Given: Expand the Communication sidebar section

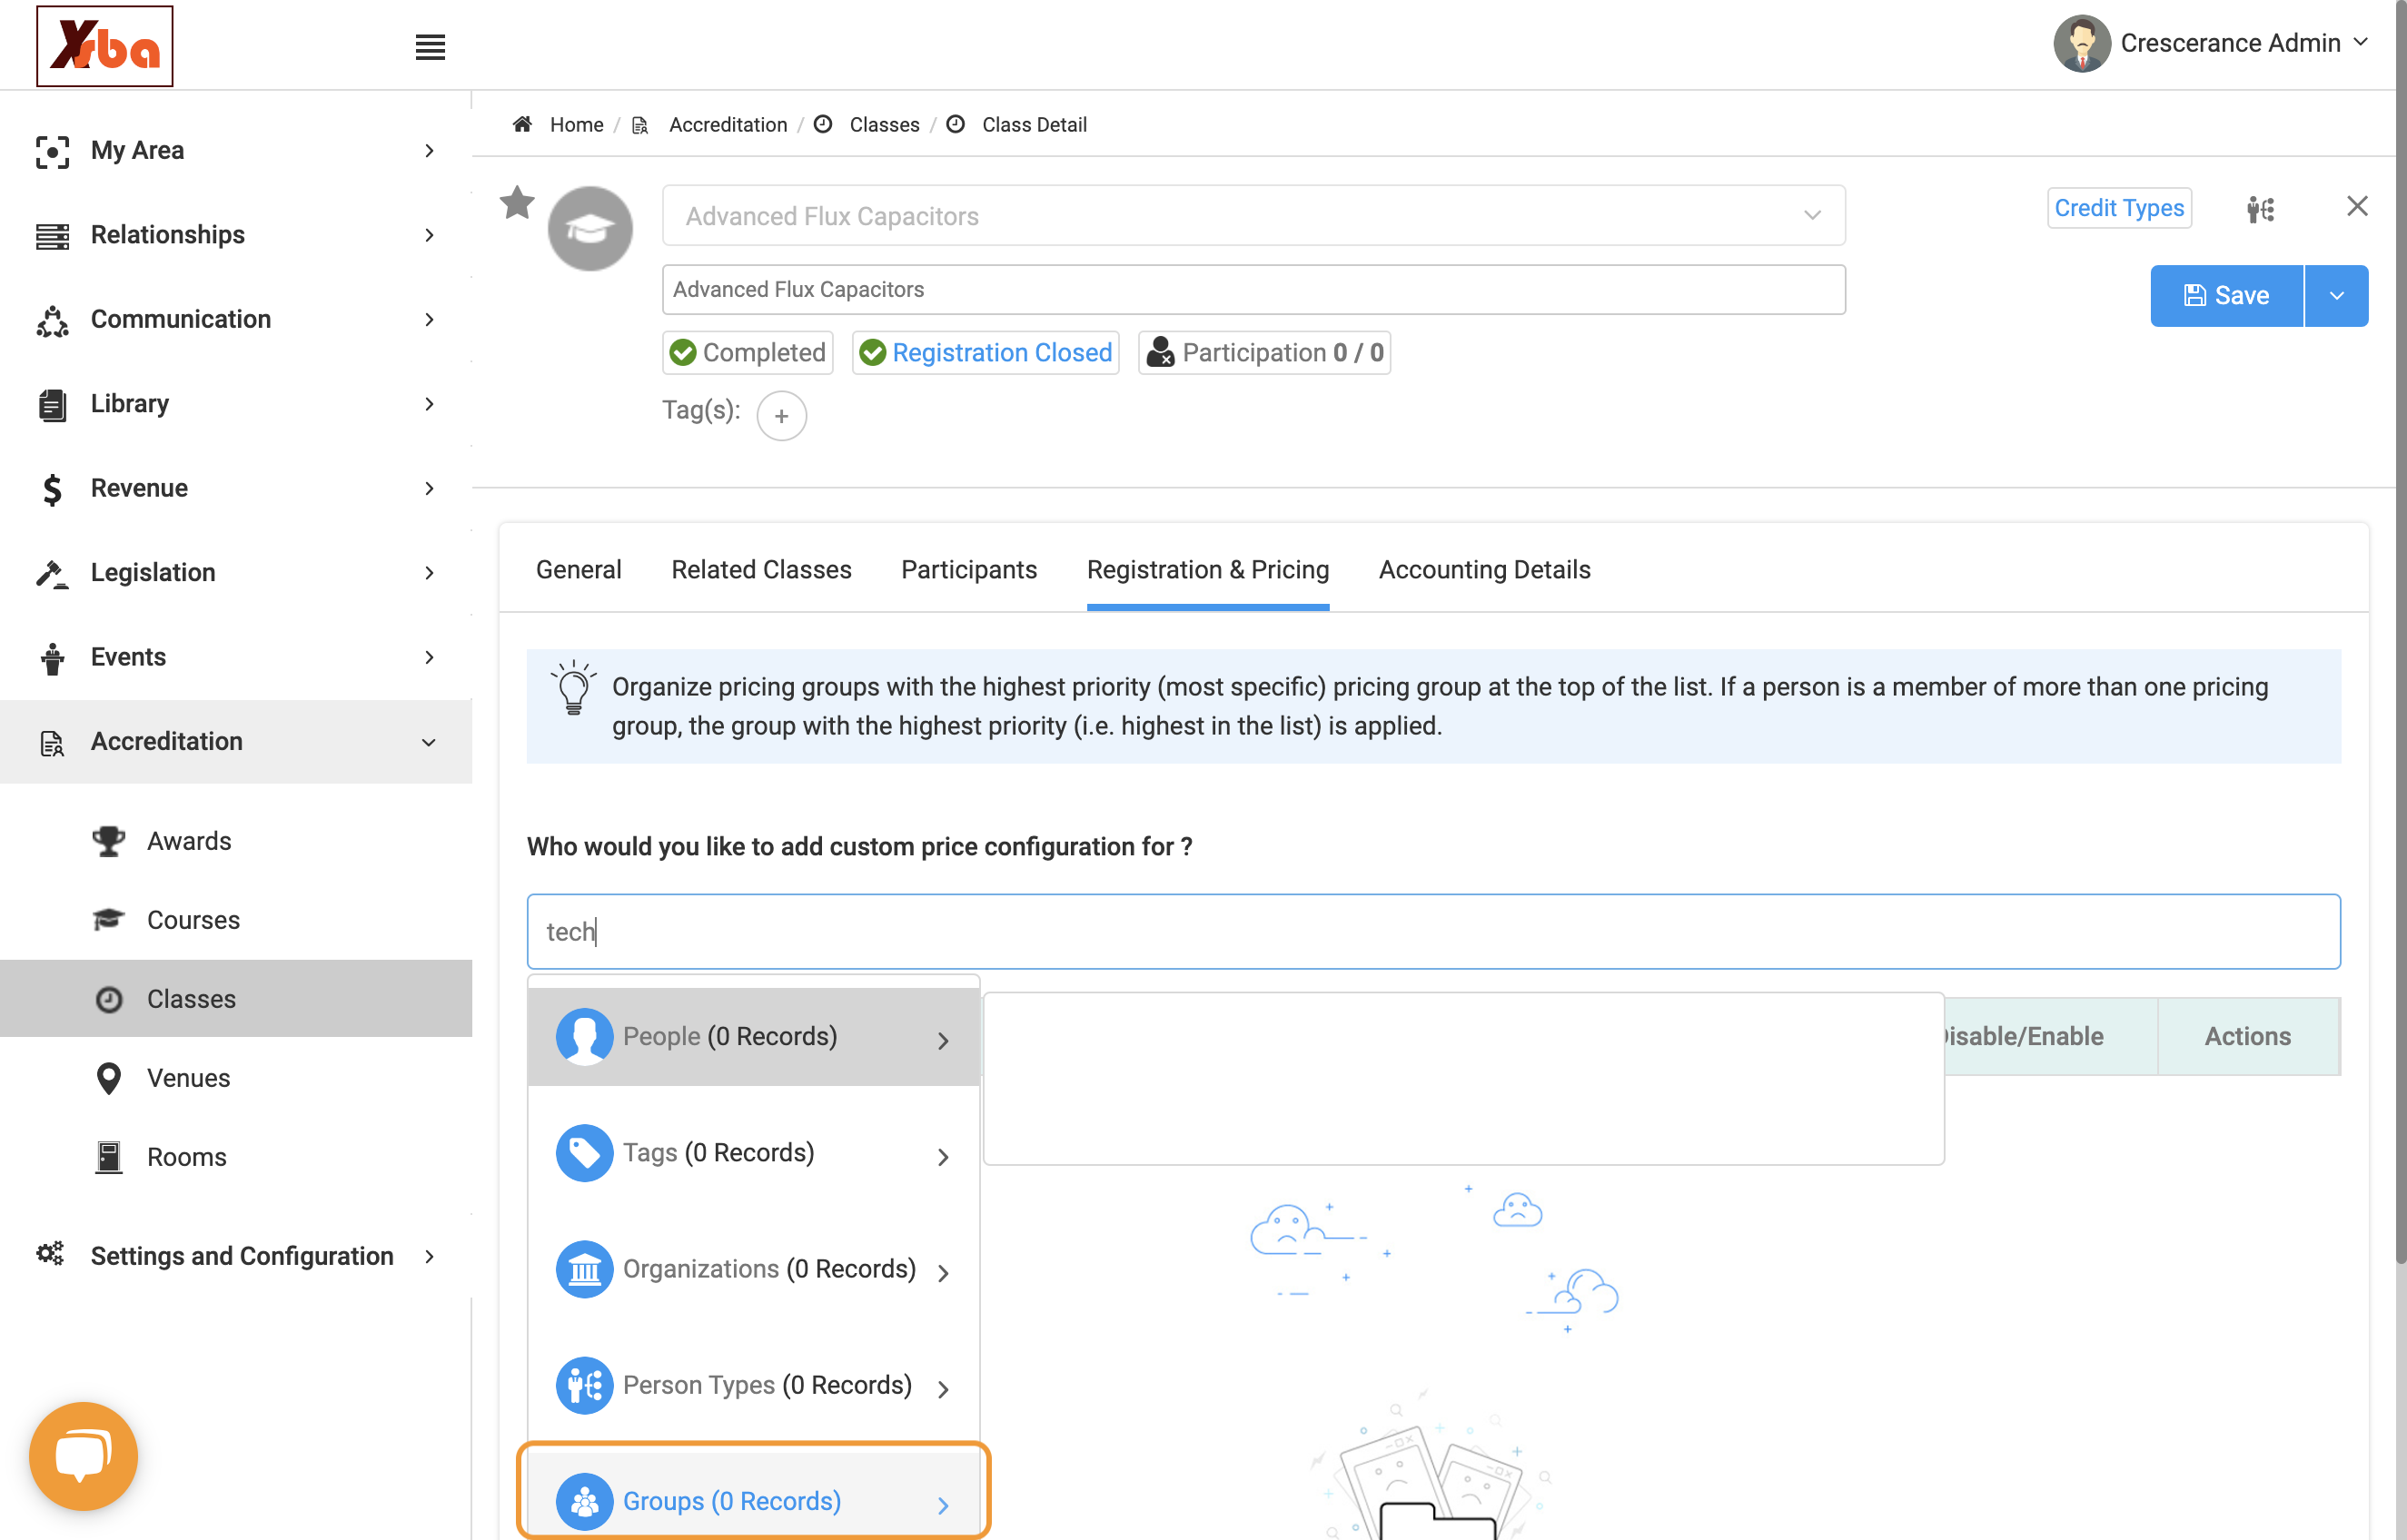Looking at the screenshot, I should (x=236, y=319).
